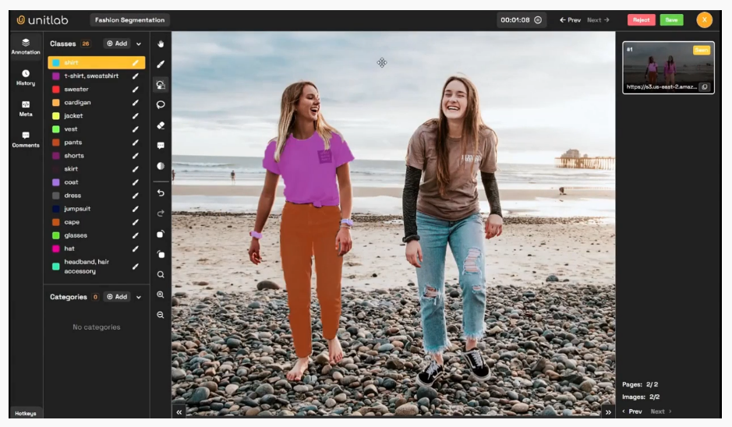Image resolution: width=732 pixels, height=427 pixels.
Task: Toggle the comment bubble tool in toolbar
Action: click(161, 146)
